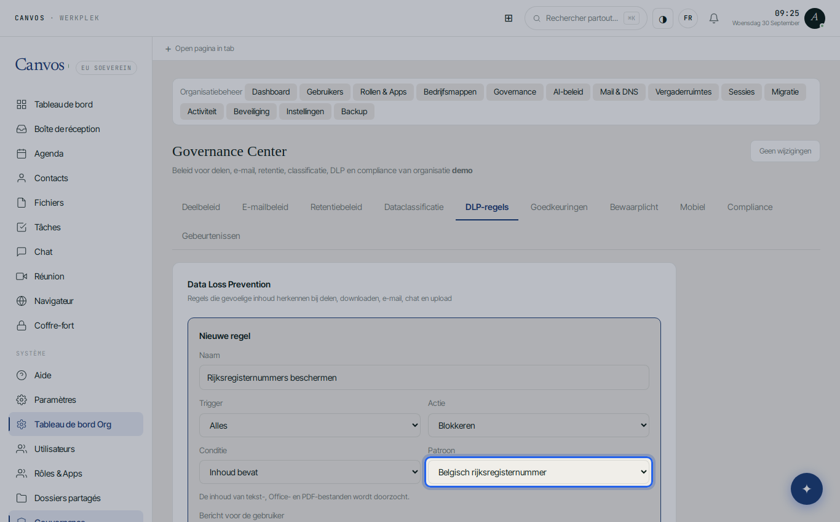Go to Tâches in sidebar
Image resolution: width=840 pixels, height=522 pixels.
[76, 227]
